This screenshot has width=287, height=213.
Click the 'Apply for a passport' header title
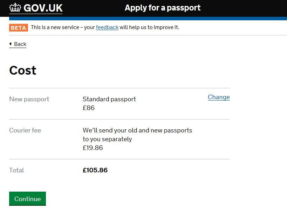pyautogui.click(x=163, y=8)
